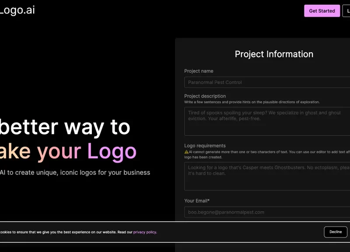
Task: Open the privacy policy link
Action: 144,232
